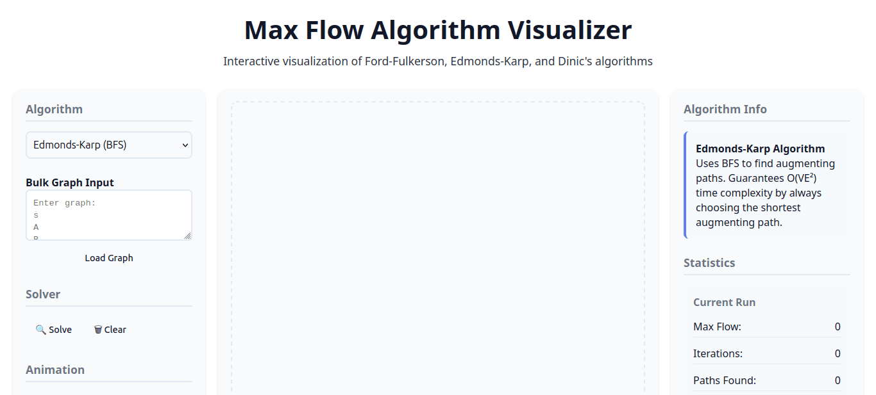Click the Statistics panel header

709,262
